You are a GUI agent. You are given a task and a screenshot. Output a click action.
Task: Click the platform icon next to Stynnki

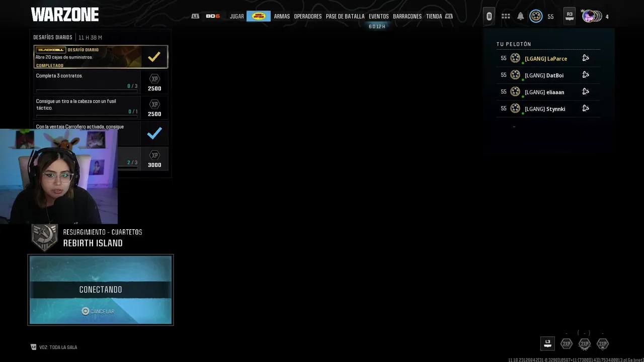[586, 108]
